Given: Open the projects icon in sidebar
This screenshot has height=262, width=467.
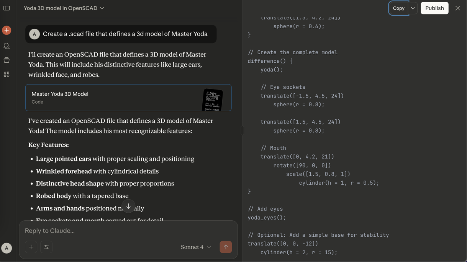Looking at the screenshot, I should click(x=7, y=60).
